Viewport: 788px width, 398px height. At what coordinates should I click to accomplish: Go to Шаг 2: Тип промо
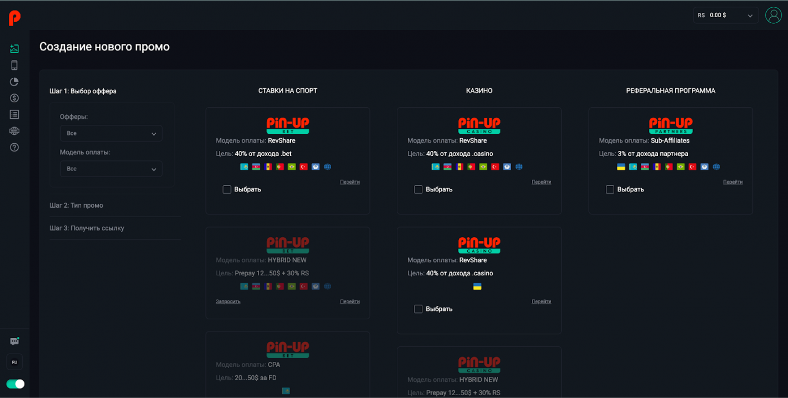click(x=76, y=205)
